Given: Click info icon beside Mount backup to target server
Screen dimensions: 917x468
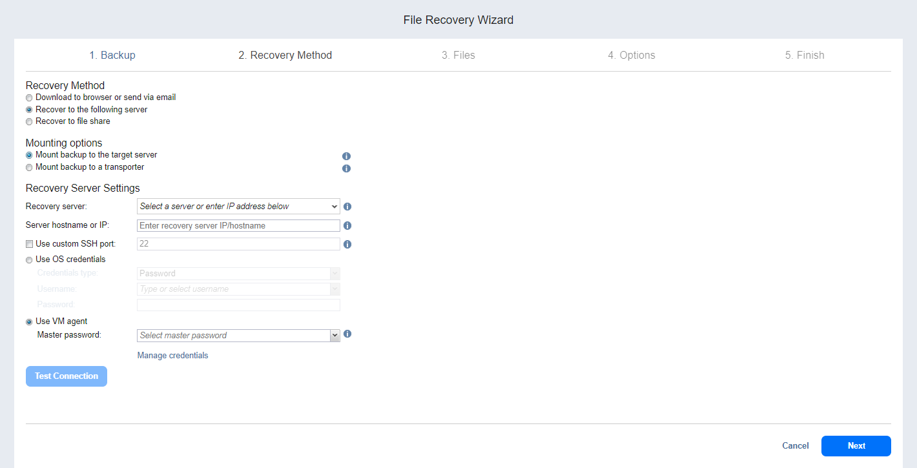Looking at the screenshot, I should coord(346,156).
